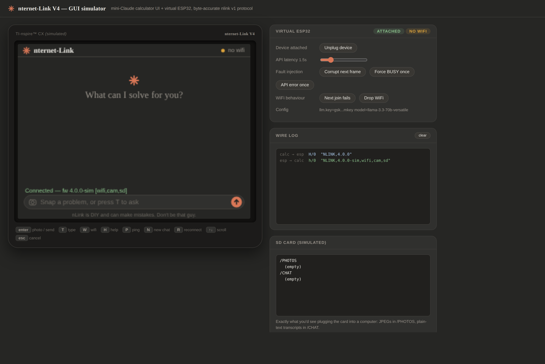Screen dimensions: 545x364
Task: Click Next join fails button
Action: 337,98
